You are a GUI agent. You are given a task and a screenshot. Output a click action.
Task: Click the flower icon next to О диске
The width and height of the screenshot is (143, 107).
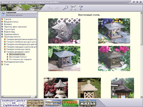(x=2, y=19)
